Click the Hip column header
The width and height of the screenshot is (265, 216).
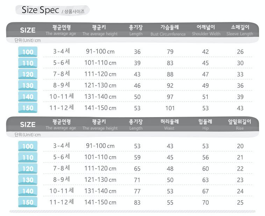point(205,125)
